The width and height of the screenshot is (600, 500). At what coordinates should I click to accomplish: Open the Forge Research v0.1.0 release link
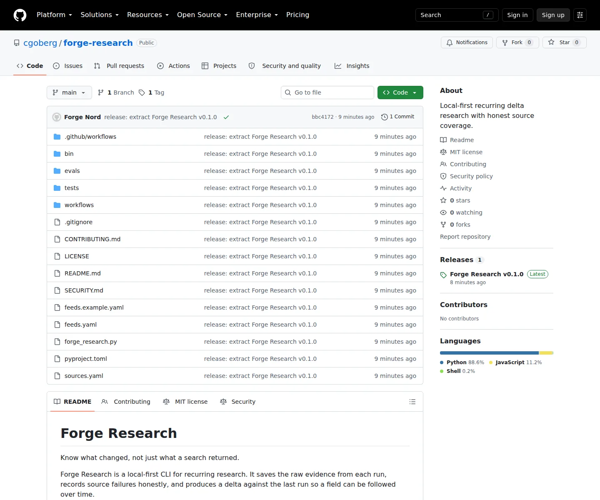coord(487,274)
